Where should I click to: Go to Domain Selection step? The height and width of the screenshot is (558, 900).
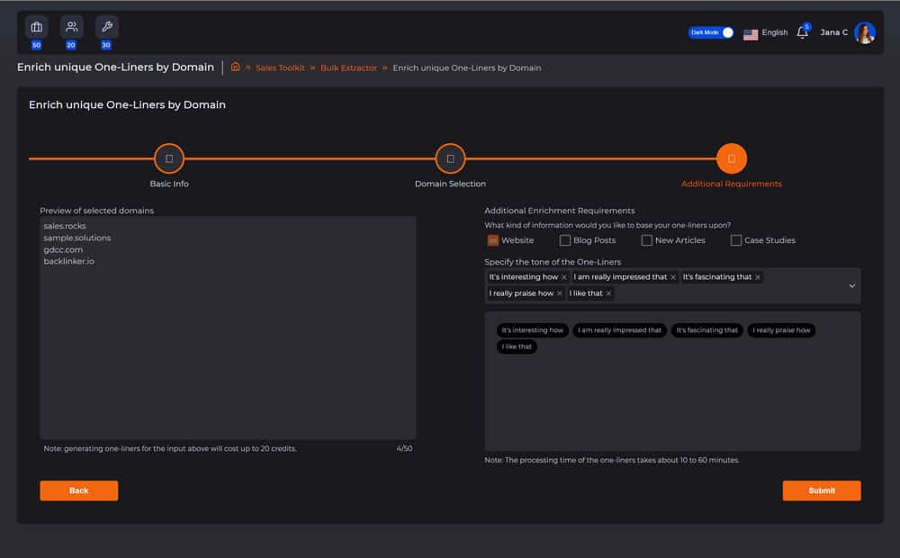click(x=450, y=159)
